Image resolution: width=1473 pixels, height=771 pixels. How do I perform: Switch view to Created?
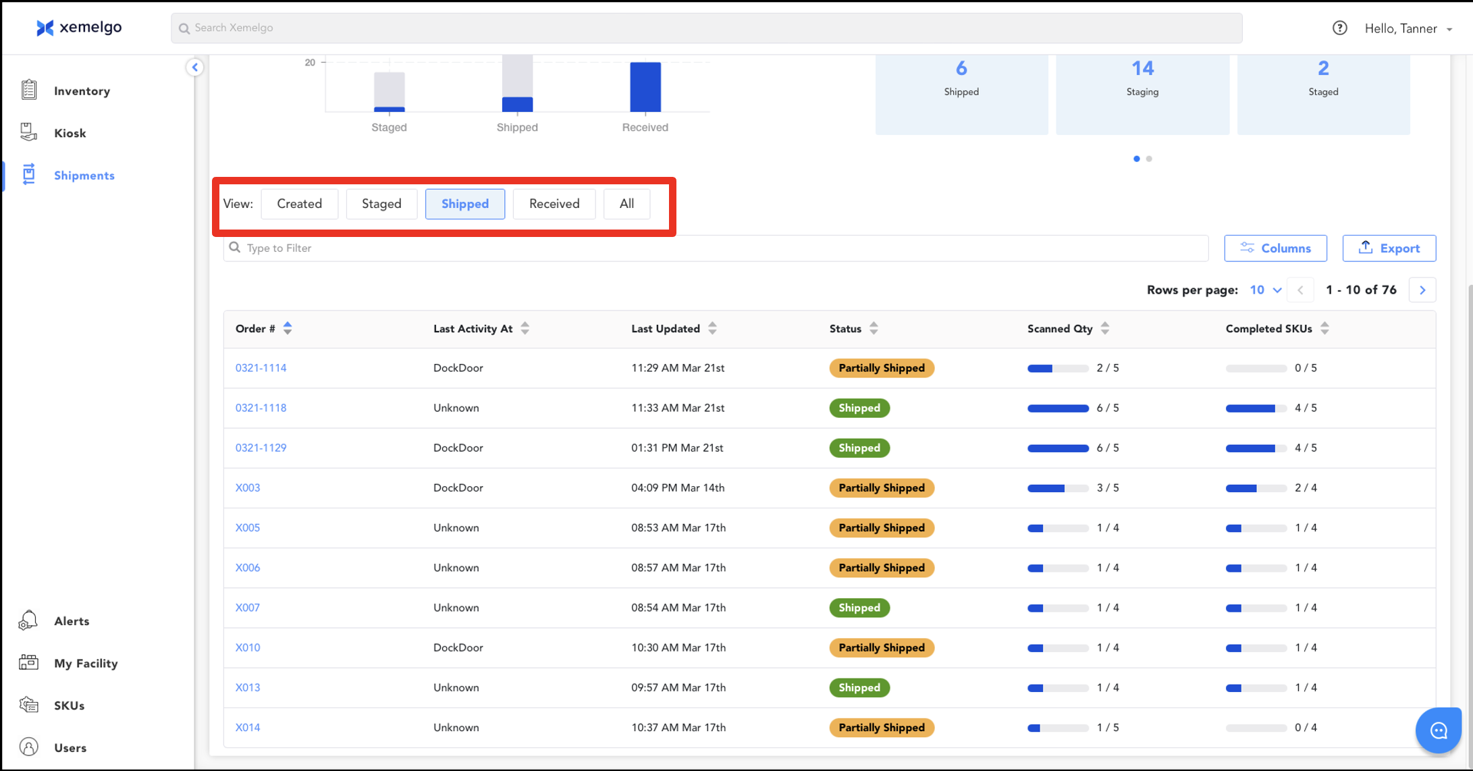pyautogui.click(x=299, y=204)
